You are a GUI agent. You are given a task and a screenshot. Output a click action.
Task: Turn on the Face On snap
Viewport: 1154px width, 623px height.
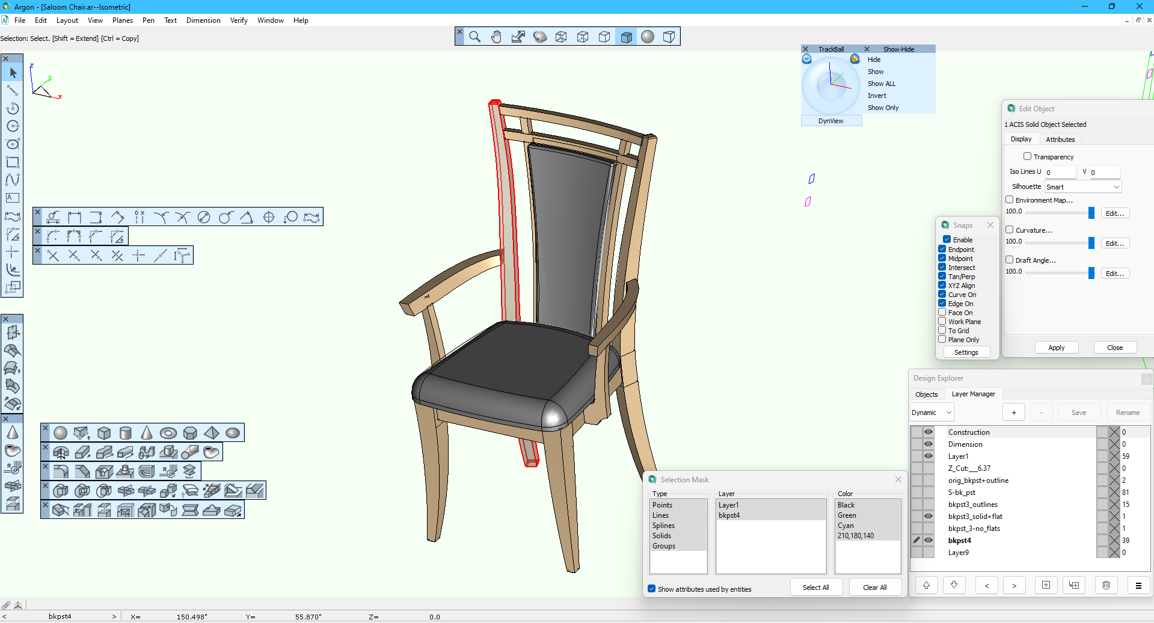click(x=942, y=312)
